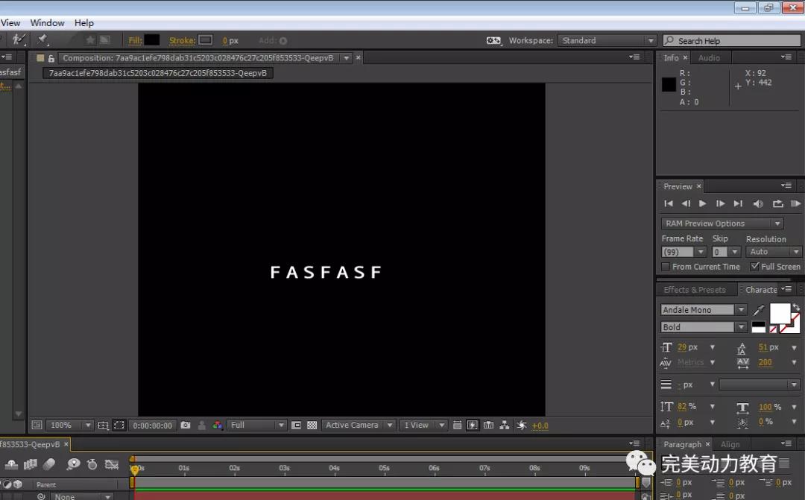Open the Window menu
The image size is (805, 500).
click(47, 23)
